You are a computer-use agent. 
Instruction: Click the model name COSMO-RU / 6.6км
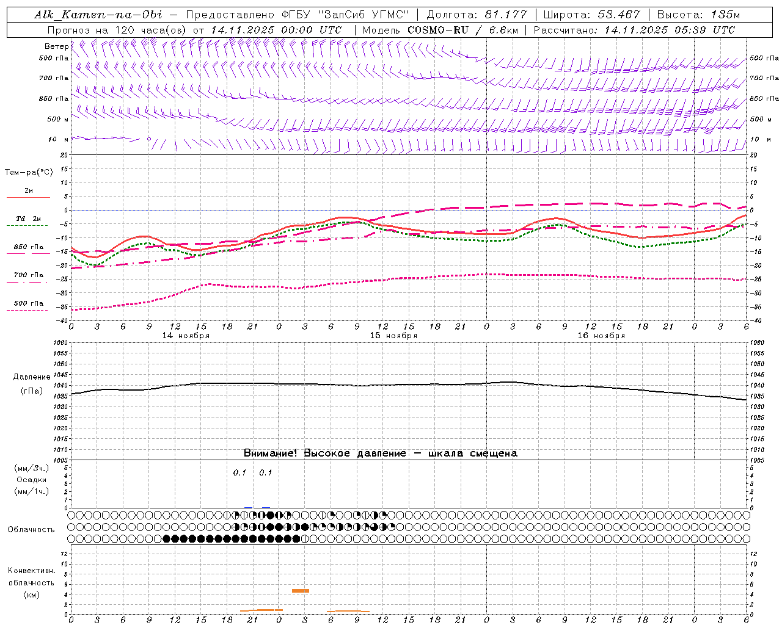click(x=462, y=29)
